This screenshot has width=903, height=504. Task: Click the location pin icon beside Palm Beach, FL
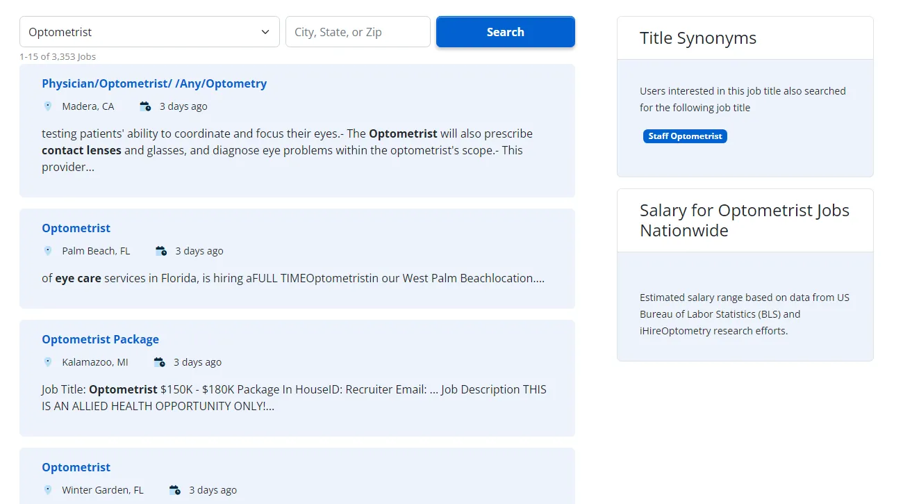48,251
